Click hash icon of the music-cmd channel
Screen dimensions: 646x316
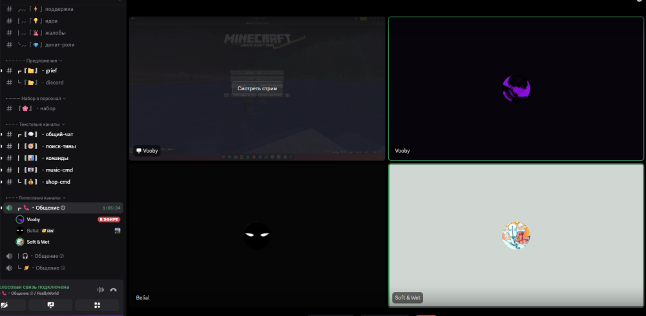pyautogui.click(x=10, y=170)
